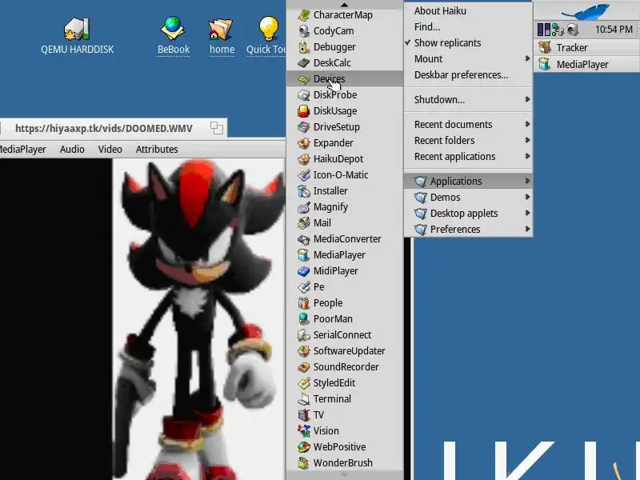640x480 pixels.
Task: Expand the Desktop applets submenu
Action: (468, 213)
